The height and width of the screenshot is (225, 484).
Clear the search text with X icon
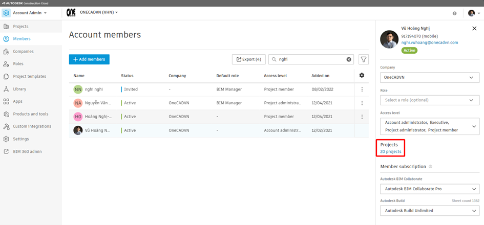coord(349,59)
